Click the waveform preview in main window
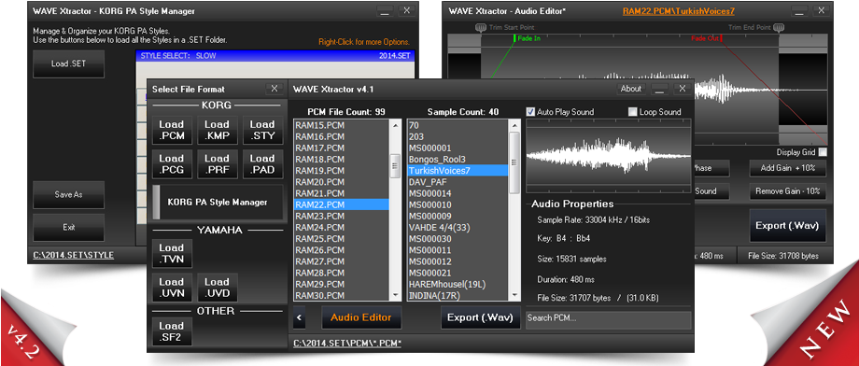 coord(608,155)
